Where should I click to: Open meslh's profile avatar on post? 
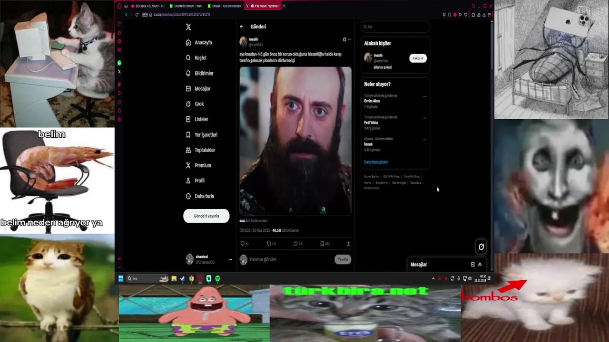click(243, 42)
